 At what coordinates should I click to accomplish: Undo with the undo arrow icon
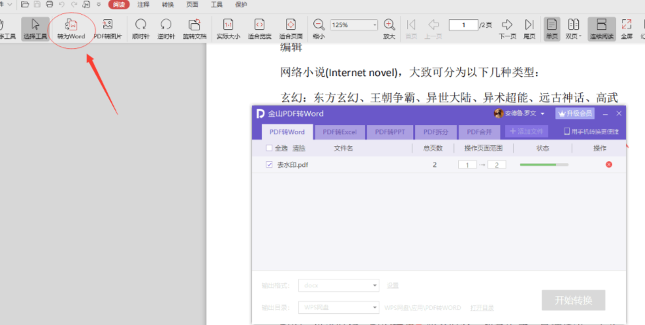click(x=61, y=5)
